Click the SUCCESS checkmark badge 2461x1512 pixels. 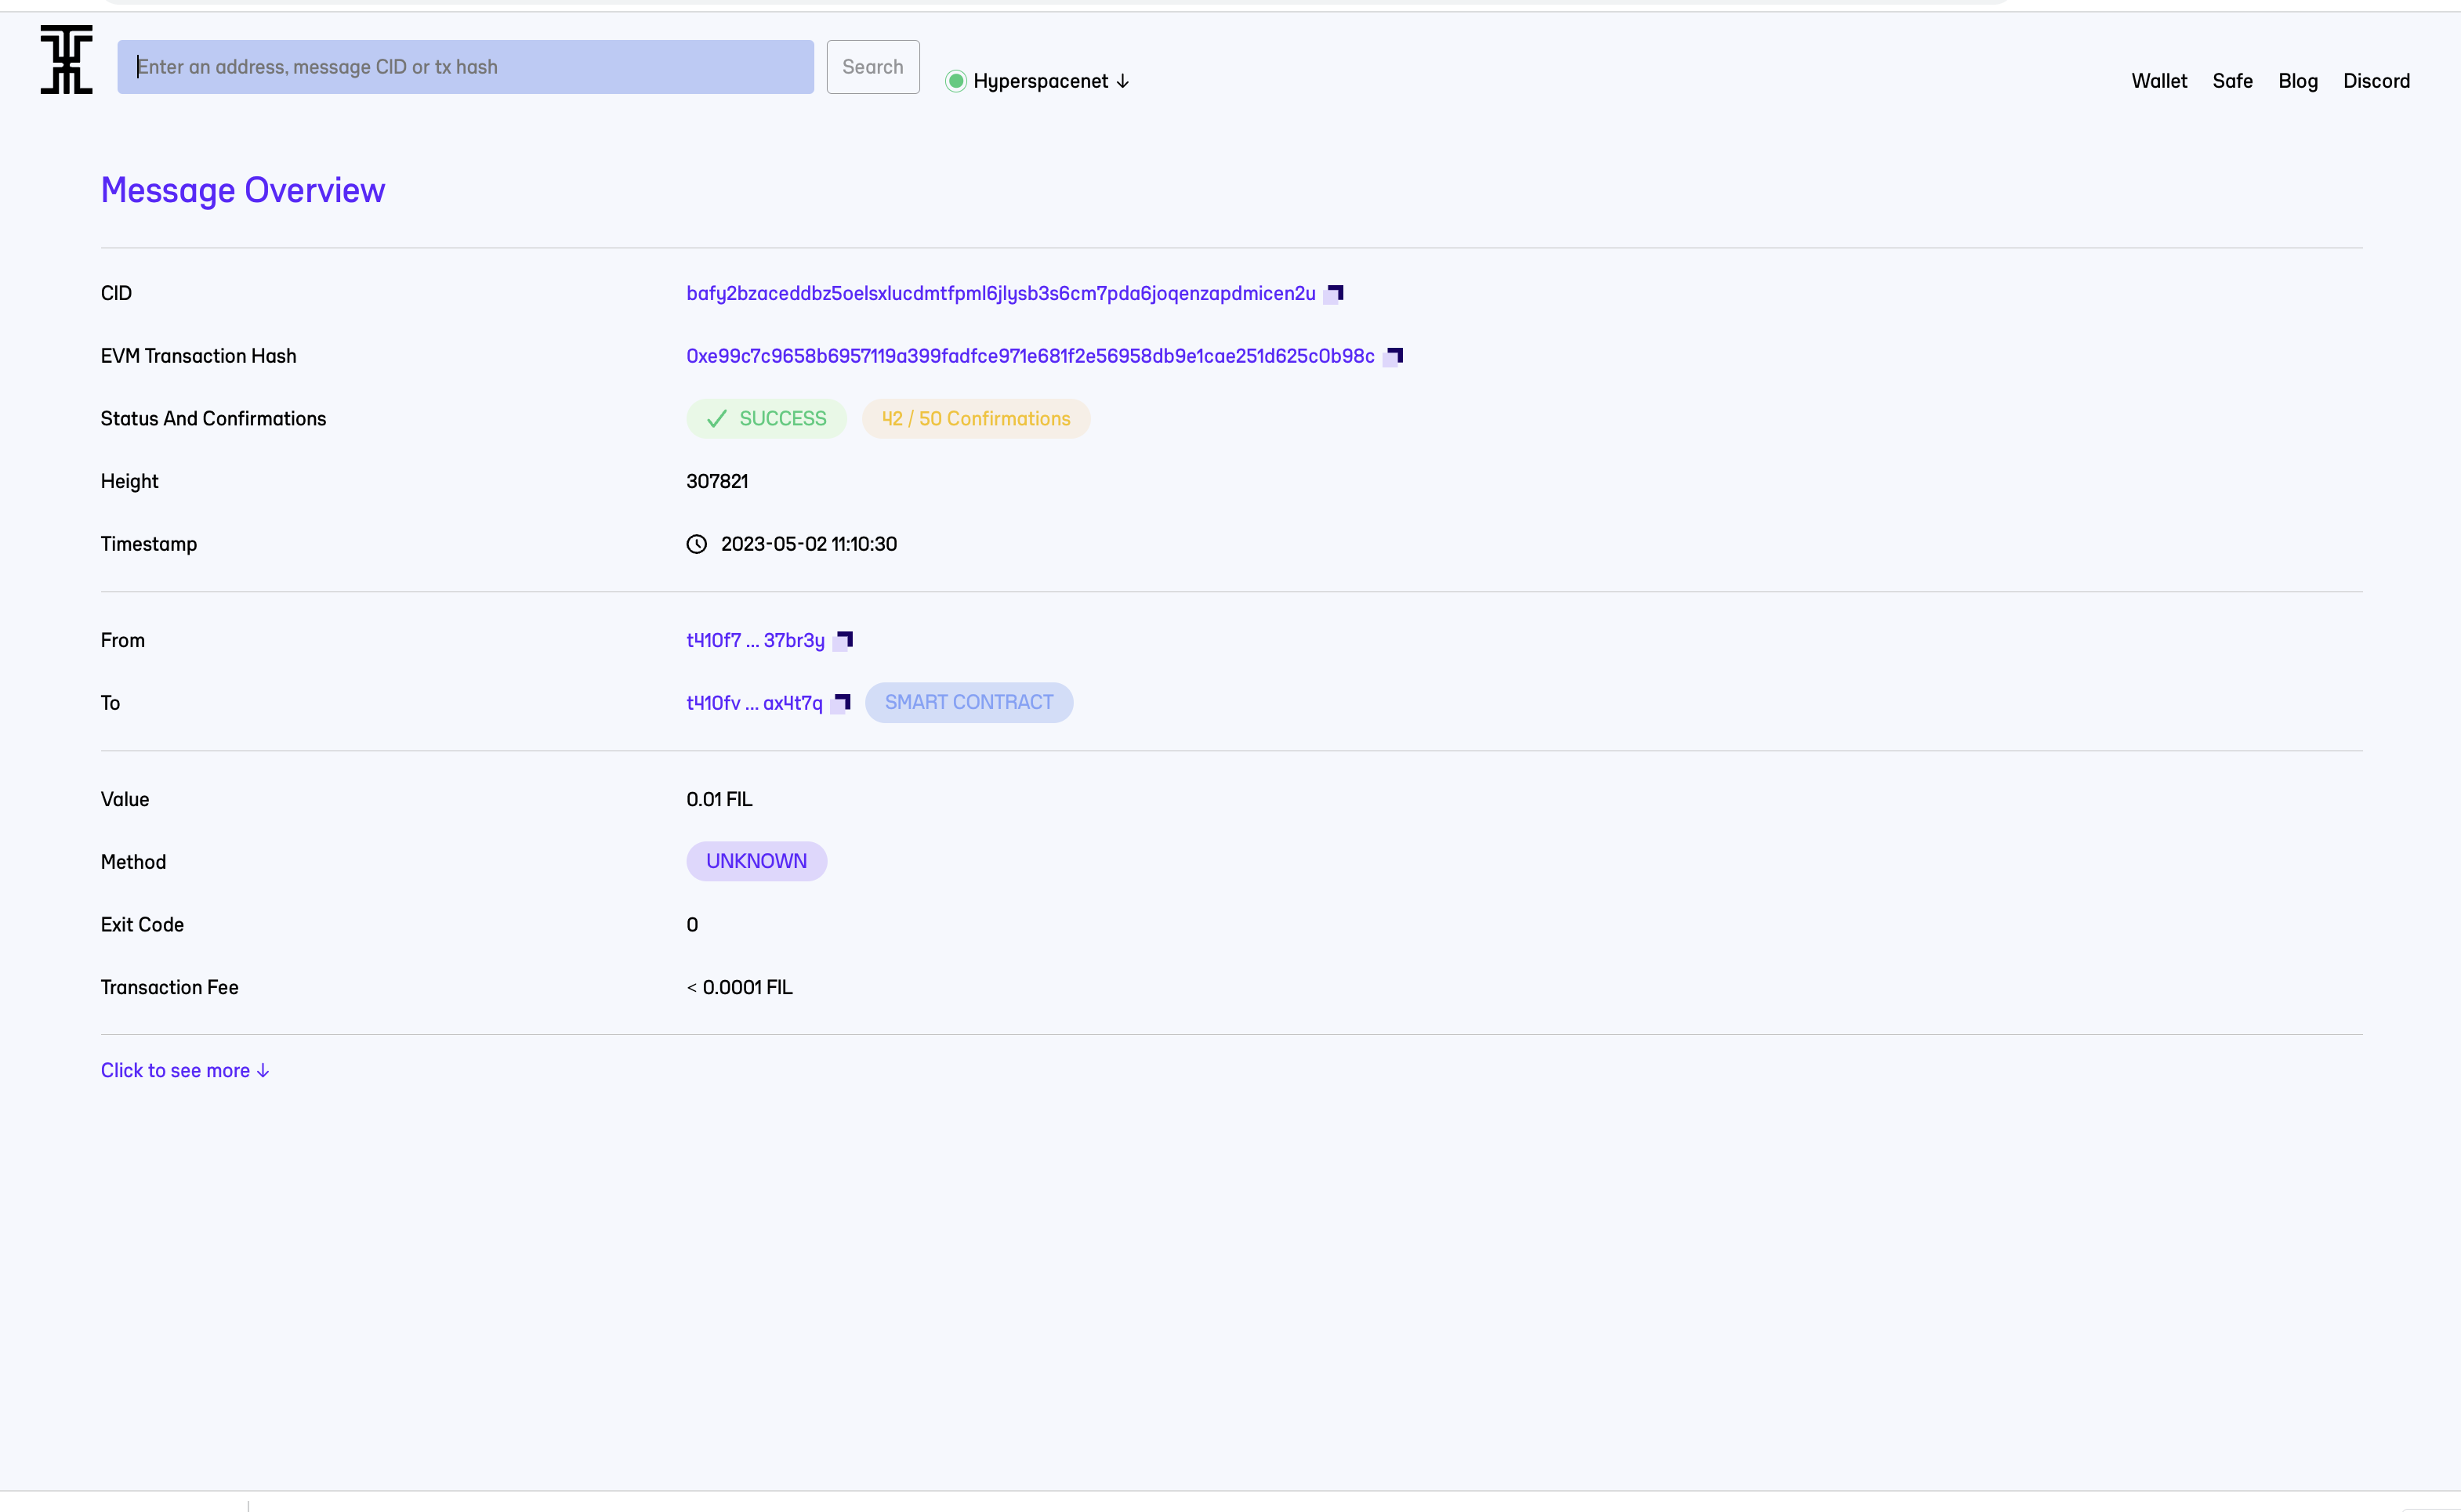(767, 419)
